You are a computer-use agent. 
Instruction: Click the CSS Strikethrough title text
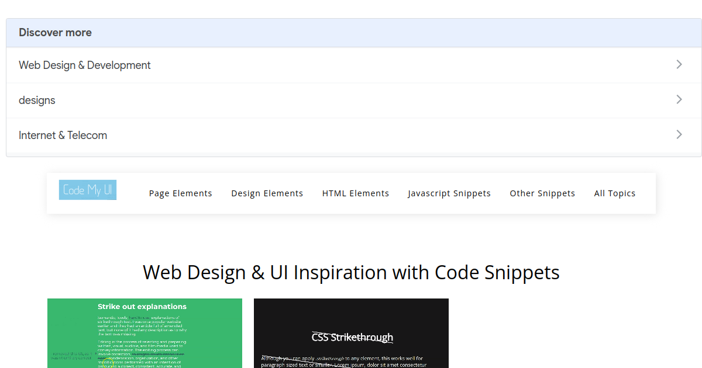[x=352, y=337]
